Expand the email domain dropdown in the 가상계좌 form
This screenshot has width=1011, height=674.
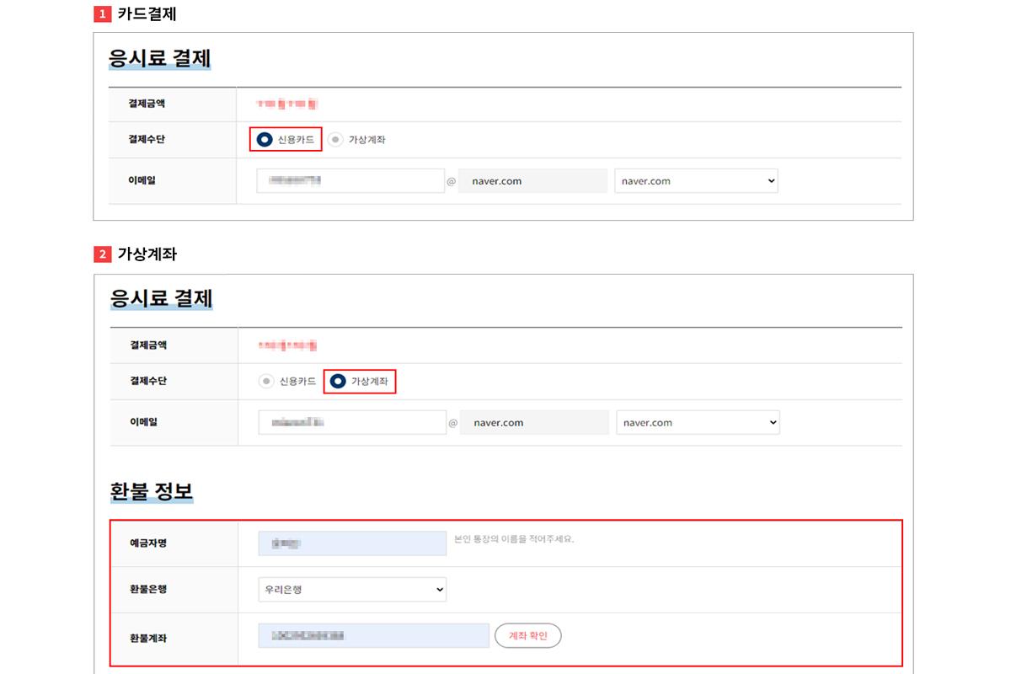(698, 423)
